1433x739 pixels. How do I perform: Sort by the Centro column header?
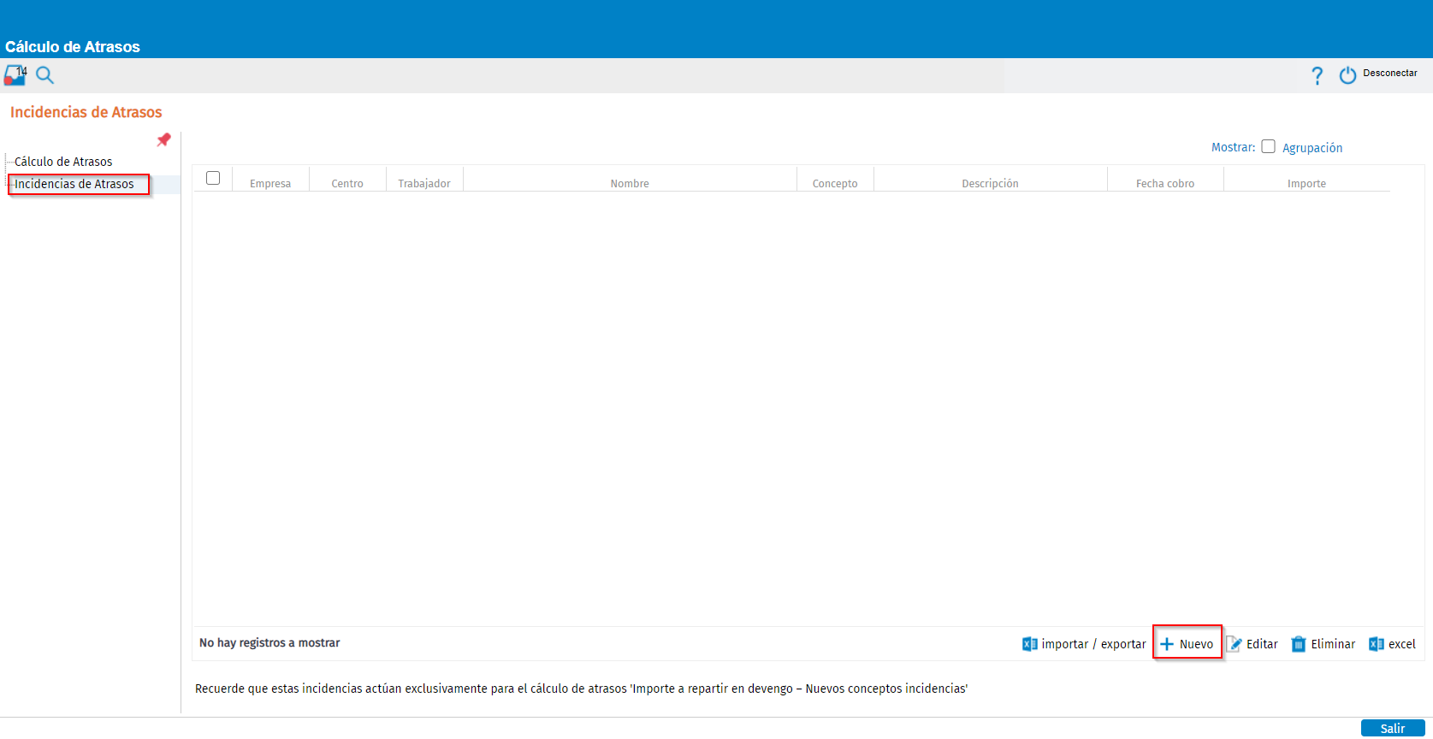pyautogui.click(x=347, y=184)
